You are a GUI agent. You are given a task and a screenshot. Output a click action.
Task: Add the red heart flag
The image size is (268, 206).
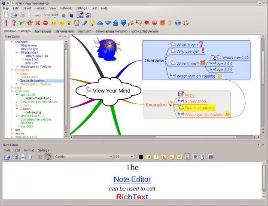coord(155,23)
